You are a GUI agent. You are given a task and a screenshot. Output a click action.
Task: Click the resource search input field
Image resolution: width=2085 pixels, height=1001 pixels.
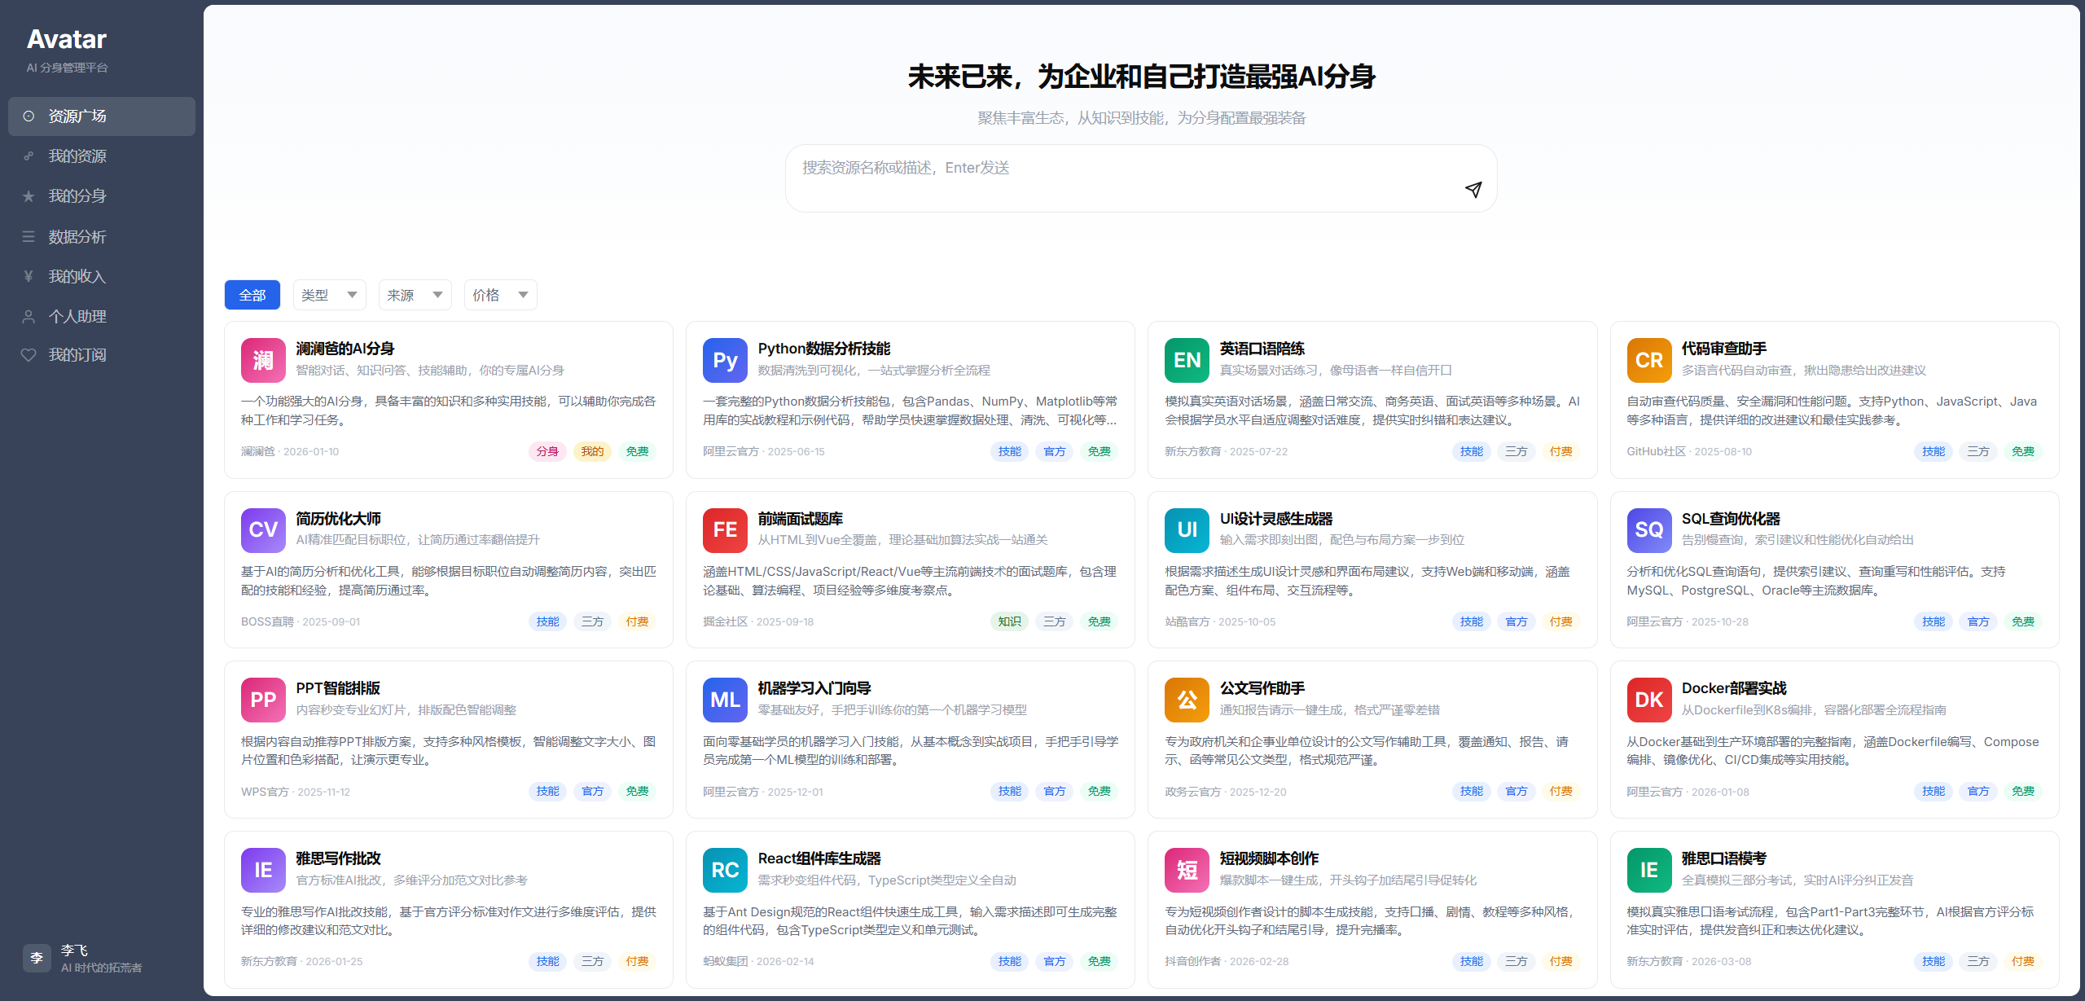[1140, 178]
